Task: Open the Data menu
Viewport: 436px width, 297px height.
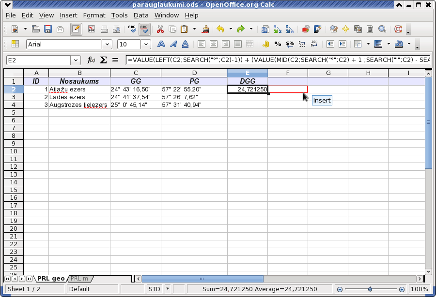Action: coord(140,15)
